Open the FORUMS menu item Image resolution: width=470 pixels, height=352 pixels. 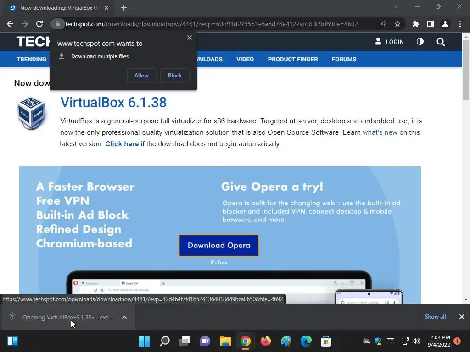(344, 59)
